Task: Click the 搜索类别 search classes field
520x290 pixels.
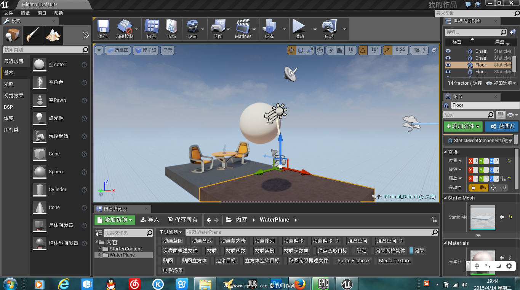Action: [46, 50]
